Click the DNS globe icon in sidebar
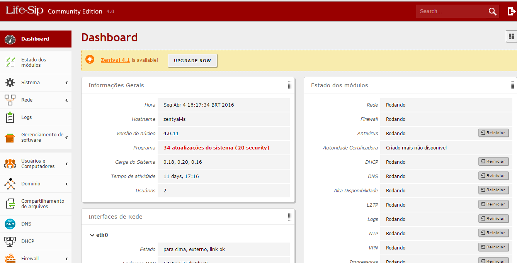Screen dimensions: 517x263 (10, 224)
